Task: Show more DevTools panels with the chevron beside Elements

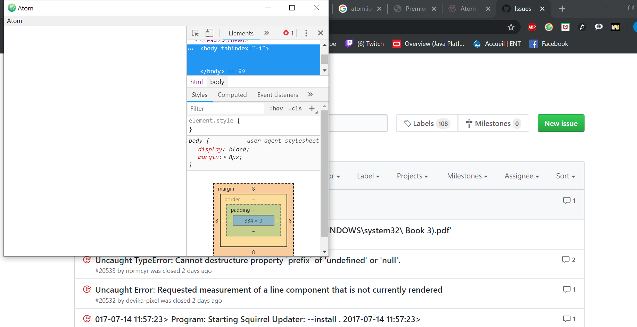Action: (x=266, y=33)
